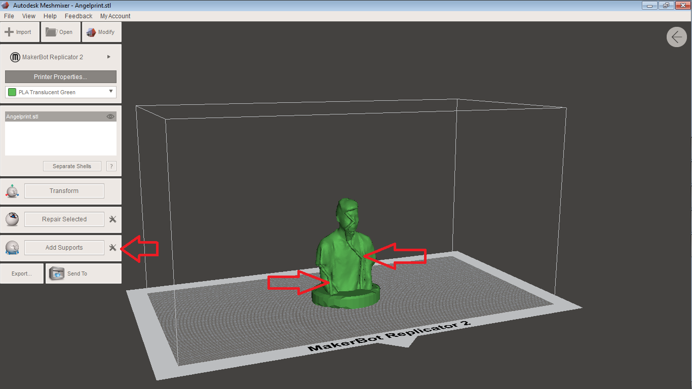Click the Export button
The width and height of the screenshot is (692, 389).
point(22,274)
